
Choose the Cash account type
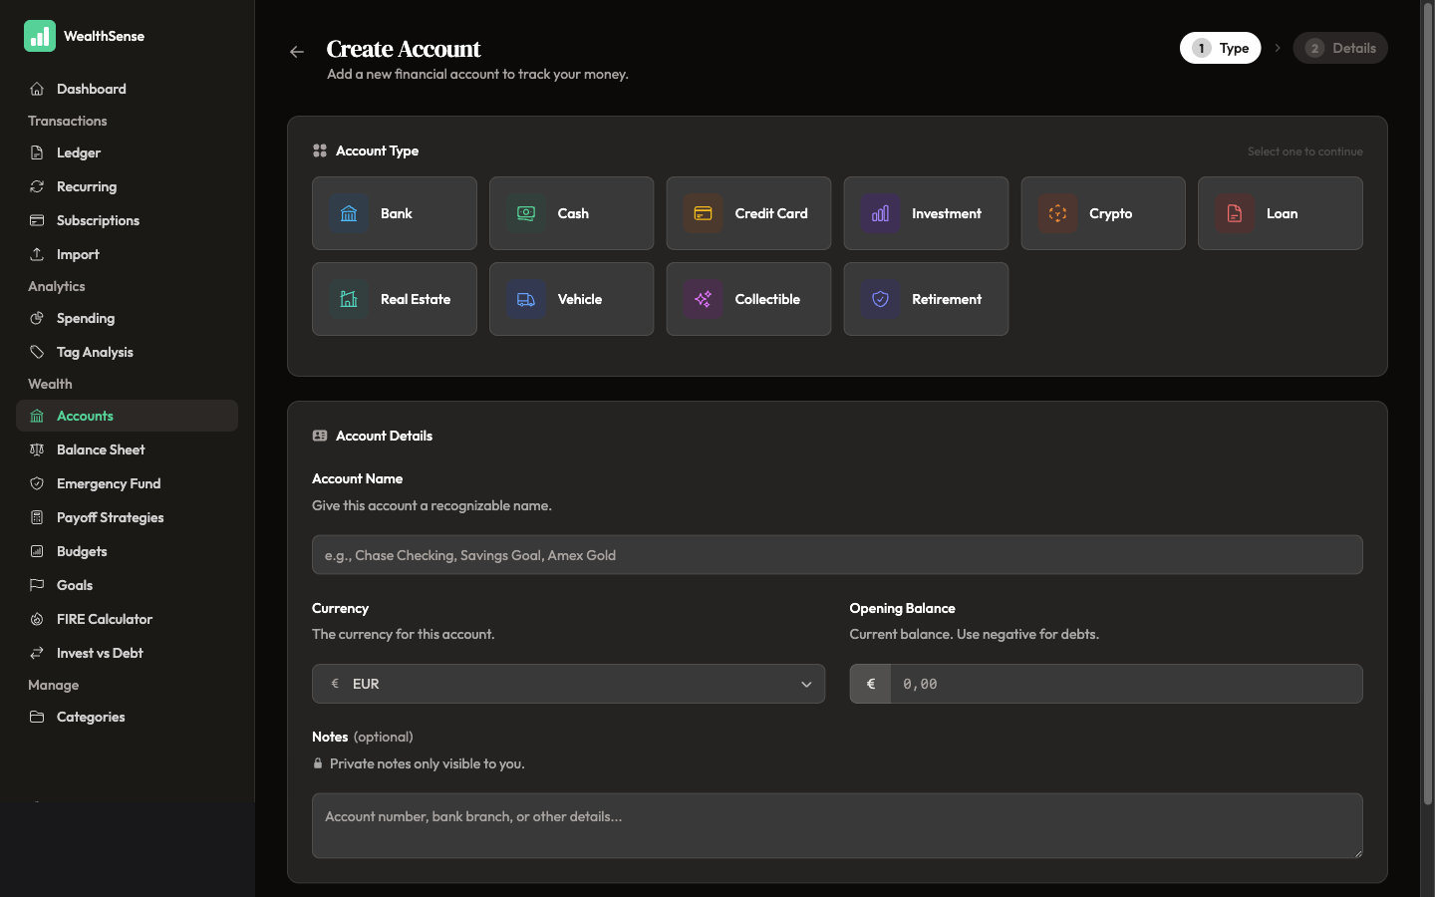coord(571,213)
